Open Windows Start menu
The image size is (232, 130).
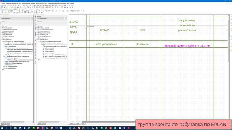point(2,128)
